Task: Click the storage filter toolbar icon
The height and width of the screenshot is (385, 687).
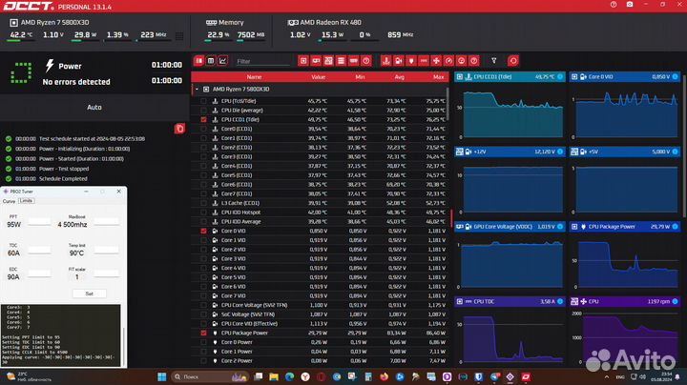Action: (x=341, y=61)
